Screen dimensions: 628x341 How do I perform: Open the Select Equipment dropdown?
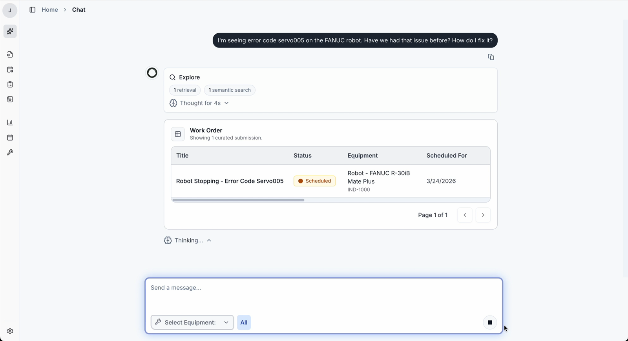[192, 322]
